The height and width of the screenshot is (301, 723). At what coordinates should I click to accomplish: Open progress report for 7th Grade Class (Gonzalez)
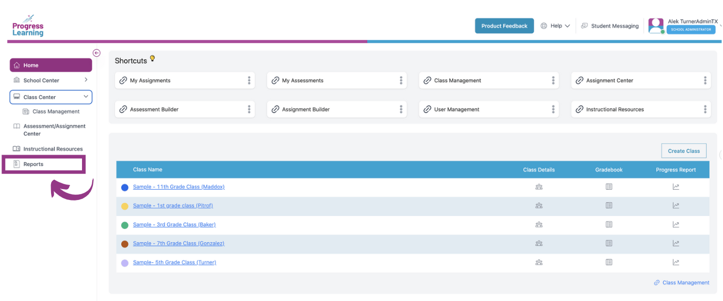coord(676,243)
